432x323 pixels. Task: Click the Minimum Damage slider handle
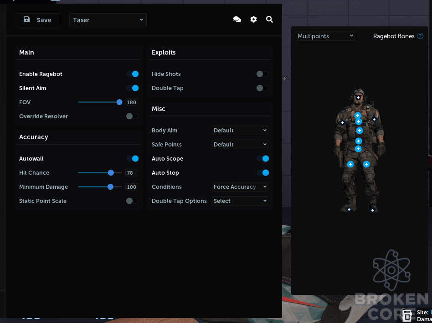coord(110,187)
